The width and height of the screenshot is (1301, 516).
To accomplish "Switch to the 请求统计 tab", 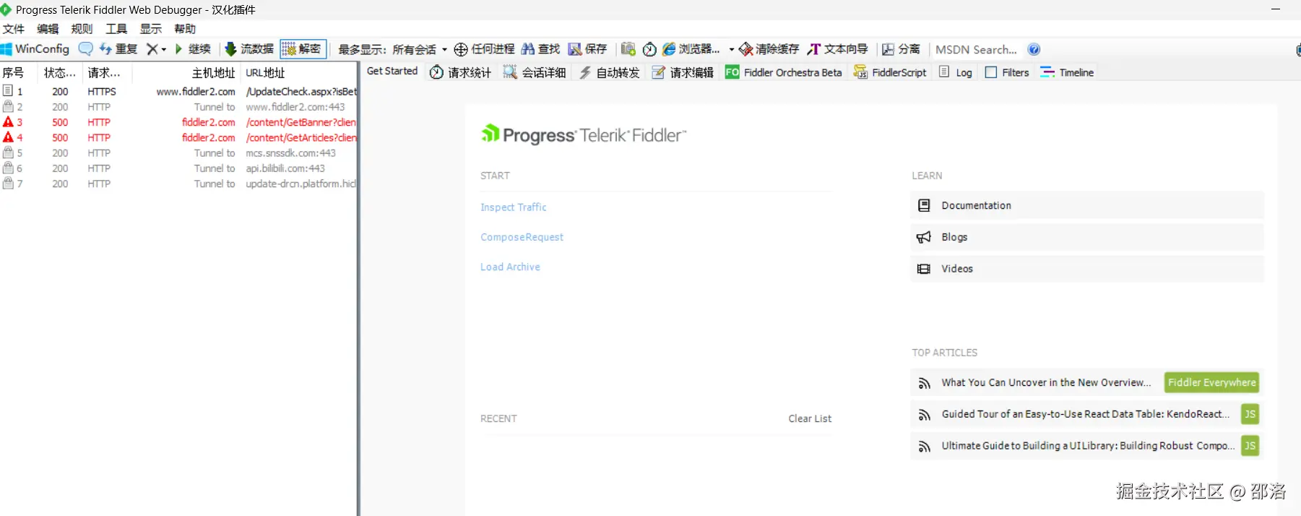I will [460, 72].
